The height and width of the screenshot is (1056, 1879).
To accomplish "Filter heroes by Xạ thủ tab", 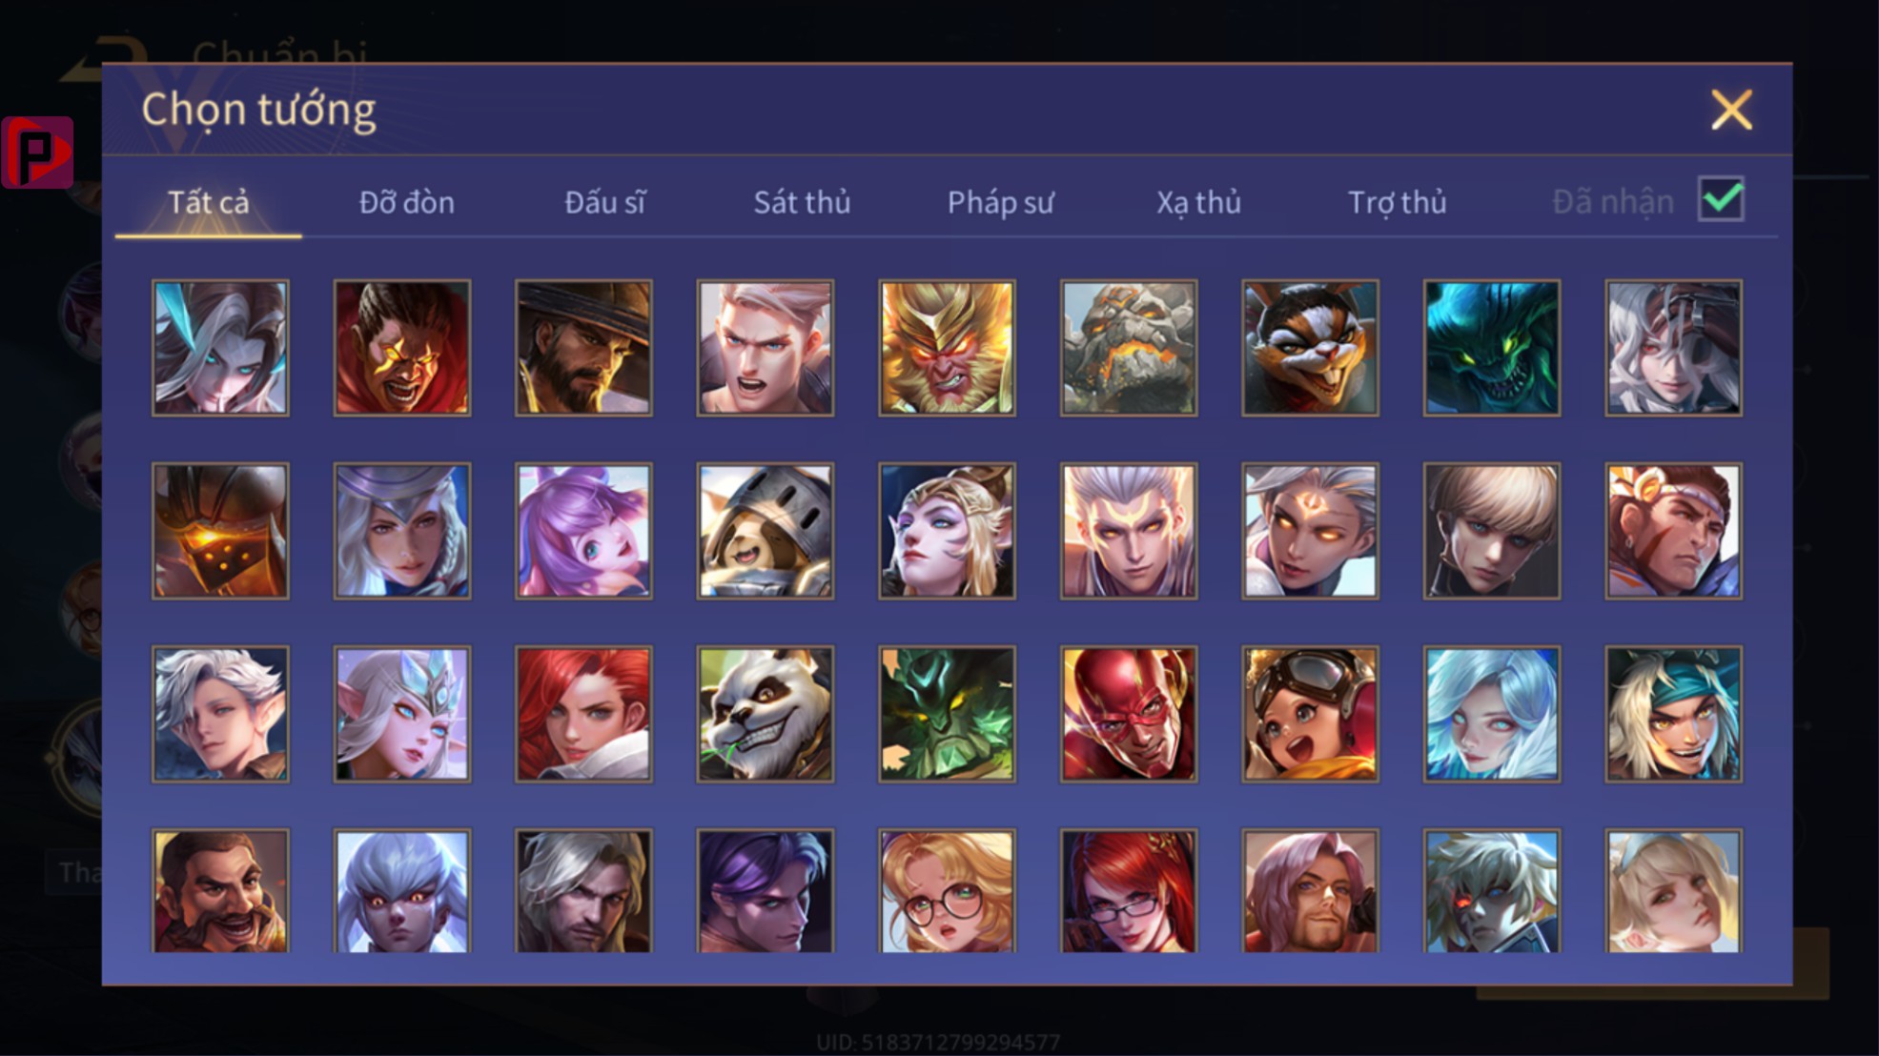I will 1198,202.
